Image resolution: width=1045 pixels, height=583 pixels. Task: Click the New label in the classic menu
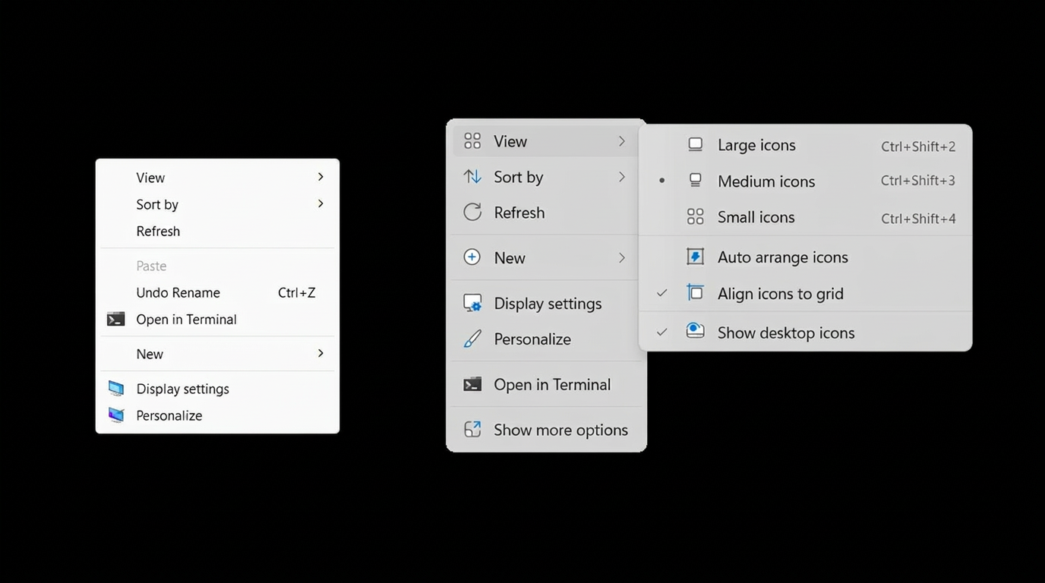(x=150, y=354)
